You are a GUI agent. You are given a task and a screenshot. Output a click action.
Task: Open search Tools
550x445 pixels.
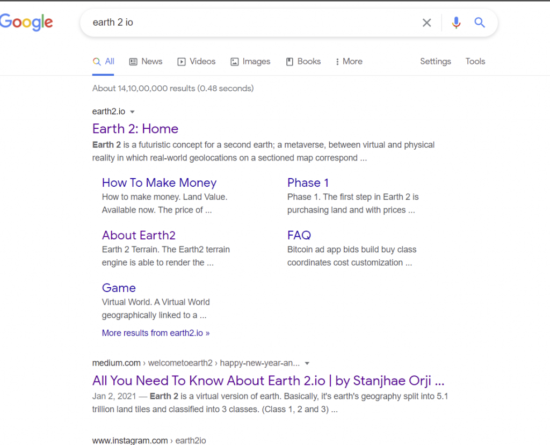[475, 61]
